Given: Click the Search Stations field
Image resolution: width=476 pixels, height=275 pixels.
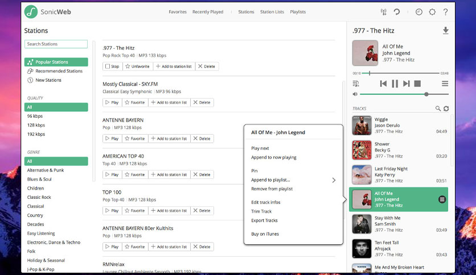Looking at the screenshot, I should coord(56,44).
